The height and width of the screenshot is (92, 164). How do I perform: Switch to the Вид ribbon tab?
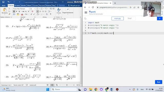click(x=54, y=6)
